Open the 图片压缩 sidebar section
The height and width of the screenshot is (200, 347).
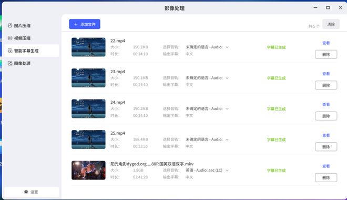pyautogui.click(x=32, y=25)
